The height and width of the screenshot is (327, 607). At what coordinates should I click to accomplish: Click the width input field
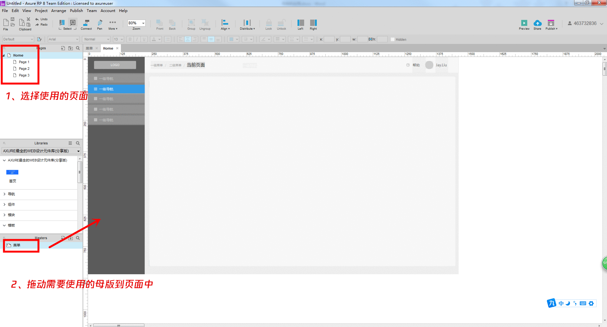tap(362, 39)
